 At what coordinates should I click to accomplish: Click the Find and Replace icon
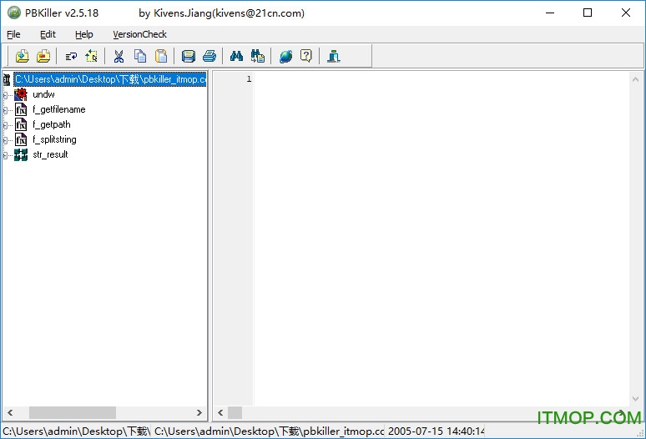click(x=258, y=56)
